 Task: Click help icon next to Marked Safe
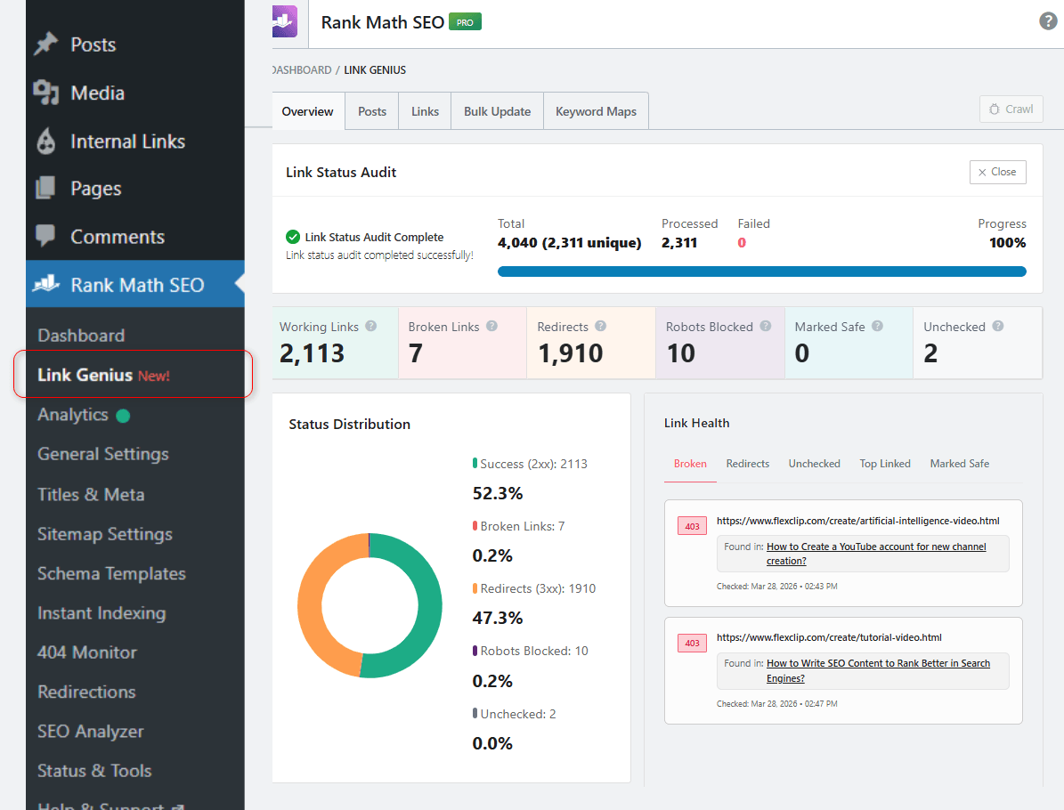pos(877,326)
